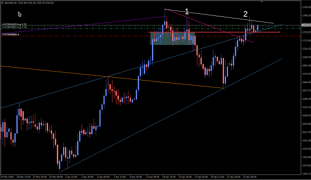
Task: Select the buy 0.50 order line label
Action: point(14,27)
